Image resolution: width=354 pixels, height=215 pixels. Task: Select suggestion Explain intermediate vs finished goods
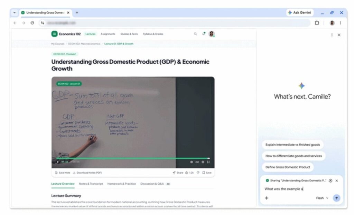[x=292, y=145]
